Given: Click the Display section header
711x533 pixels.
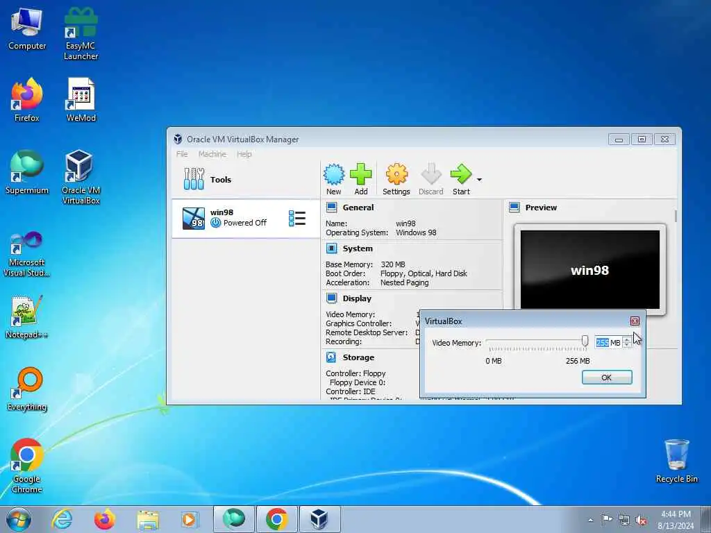Looking at the screenshot, I should [x=357, y=298].
